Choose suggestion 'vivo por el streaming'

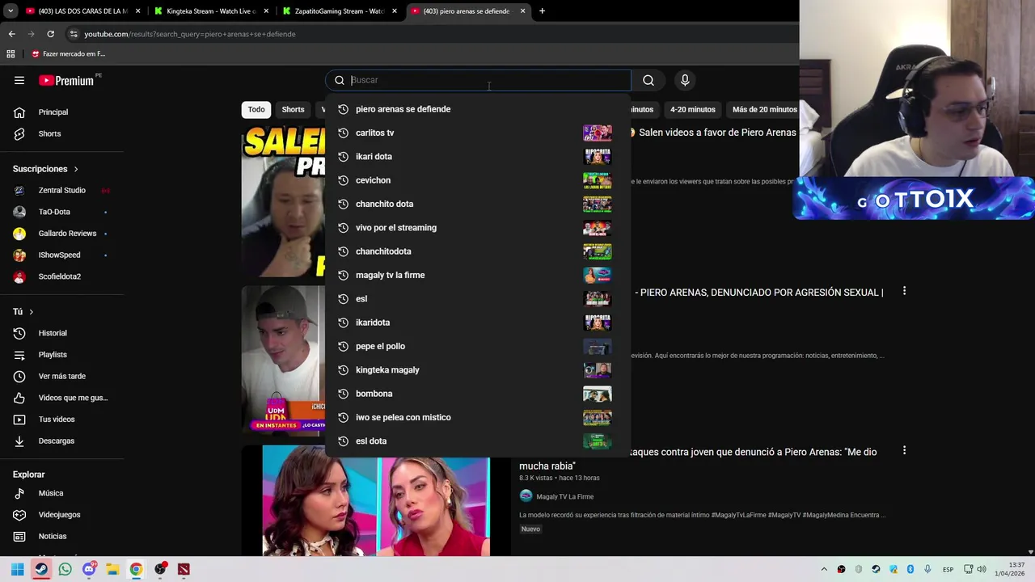coord(477,228)
